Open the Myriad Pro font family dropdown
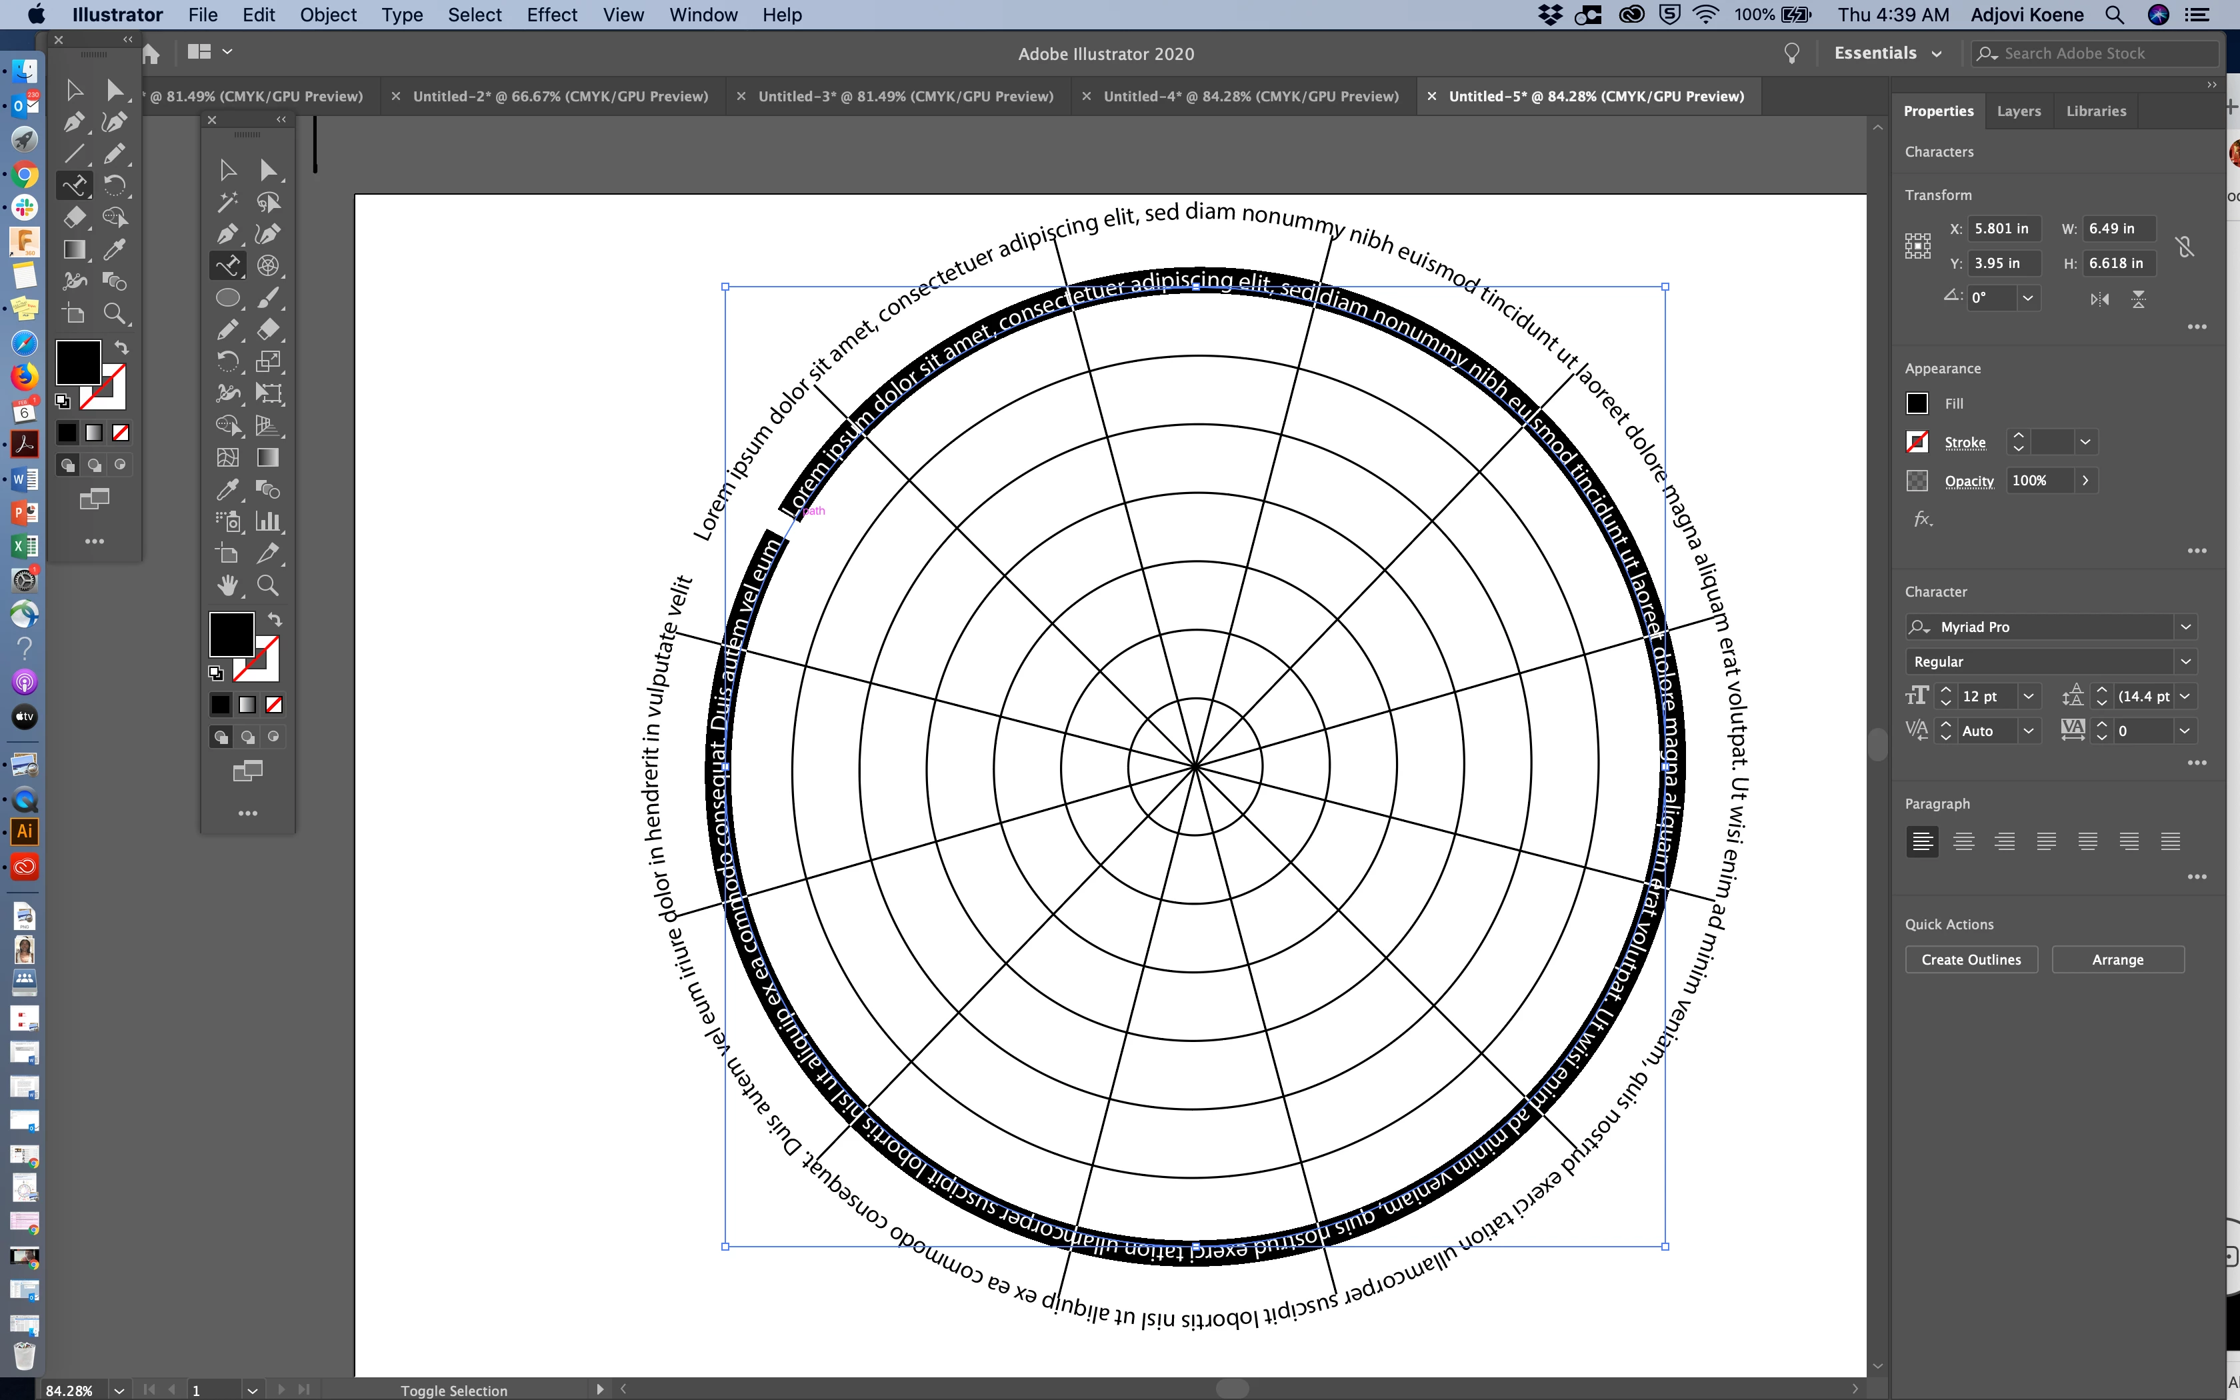 coord(2185,627)
